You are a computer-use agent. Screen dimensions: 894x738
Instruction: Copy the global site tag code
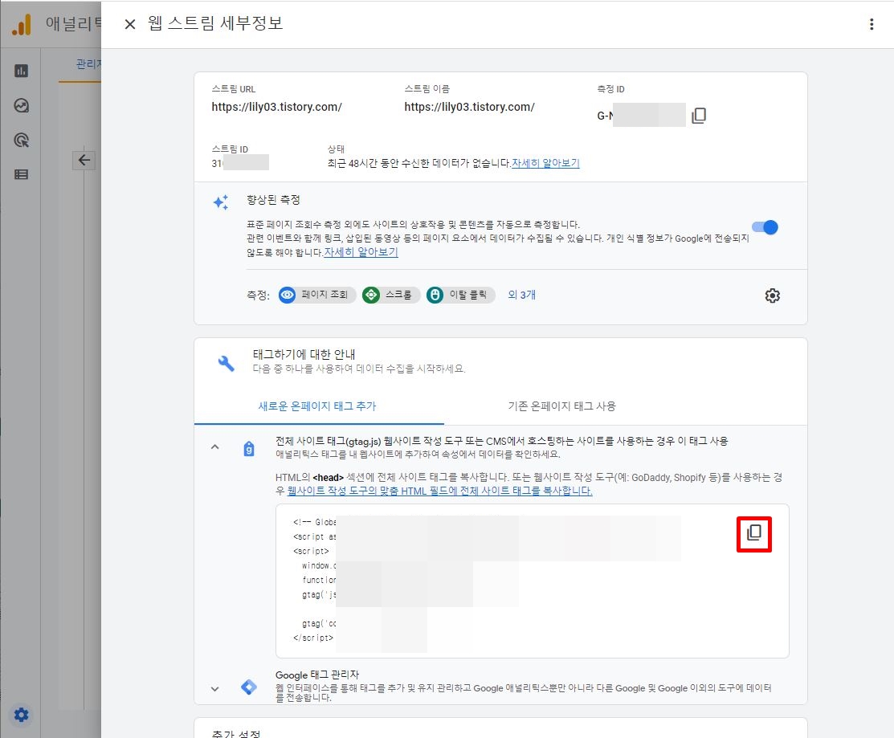pos(753,533)
